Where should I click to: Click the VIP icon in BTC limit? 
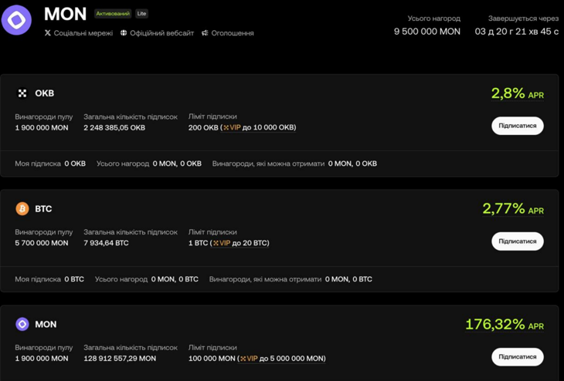[x=216, y=243]
